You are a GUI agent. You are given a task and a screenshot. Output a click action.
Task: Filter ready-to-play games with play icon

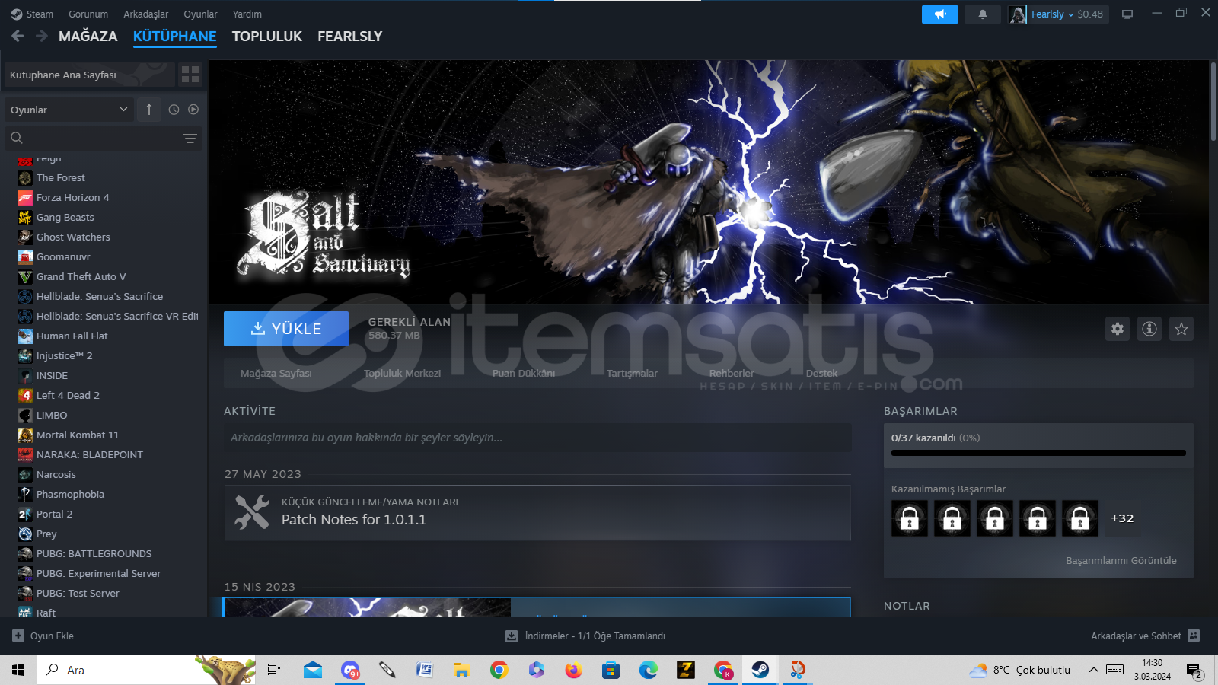point(193,110)
